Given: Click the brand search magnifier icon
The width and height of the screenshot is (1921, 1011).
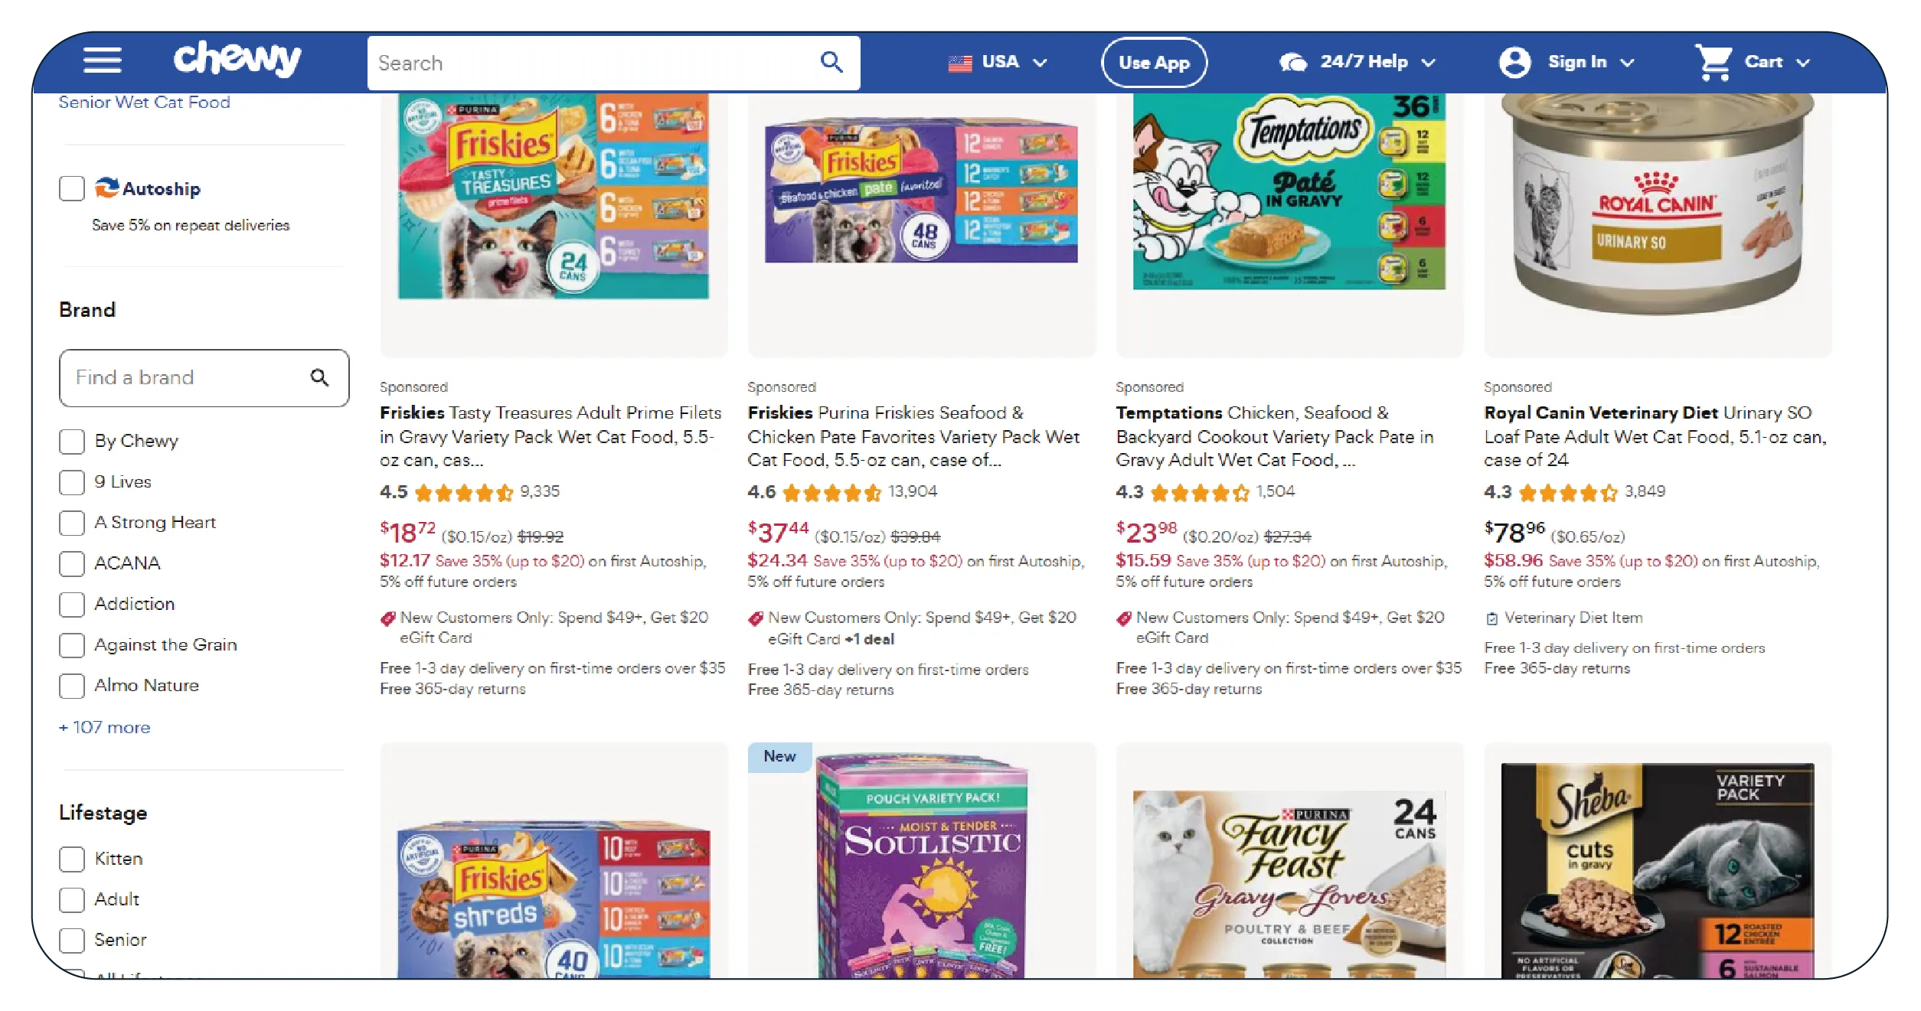Looking at the screenshot, I should [x=319, y=377].
